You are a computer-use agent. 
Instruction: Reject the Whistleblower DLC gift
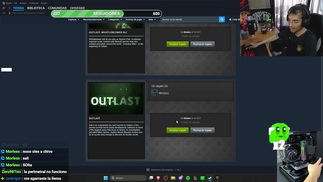point(202,44)
